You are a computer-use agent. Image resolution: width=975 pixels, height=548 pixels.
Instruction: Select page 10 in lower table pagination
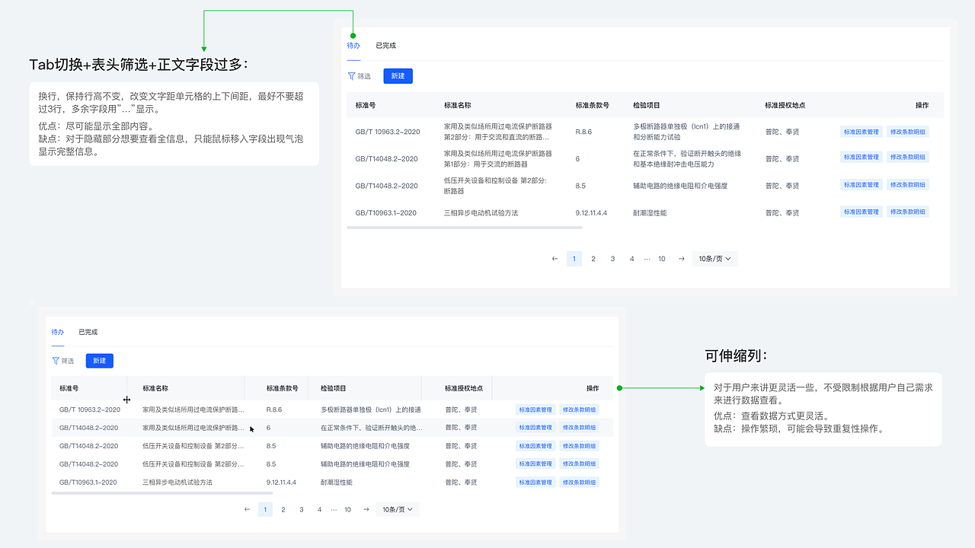(347, 509)
